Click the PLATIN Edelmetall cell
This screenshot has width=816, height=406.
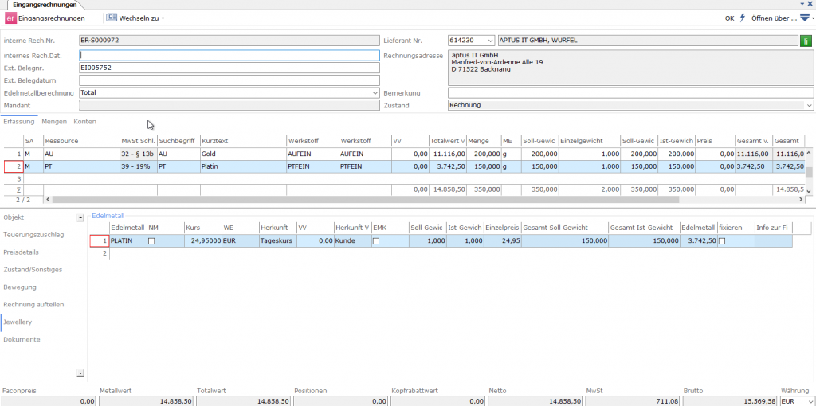pyautogui.click(x=128, y=241)
